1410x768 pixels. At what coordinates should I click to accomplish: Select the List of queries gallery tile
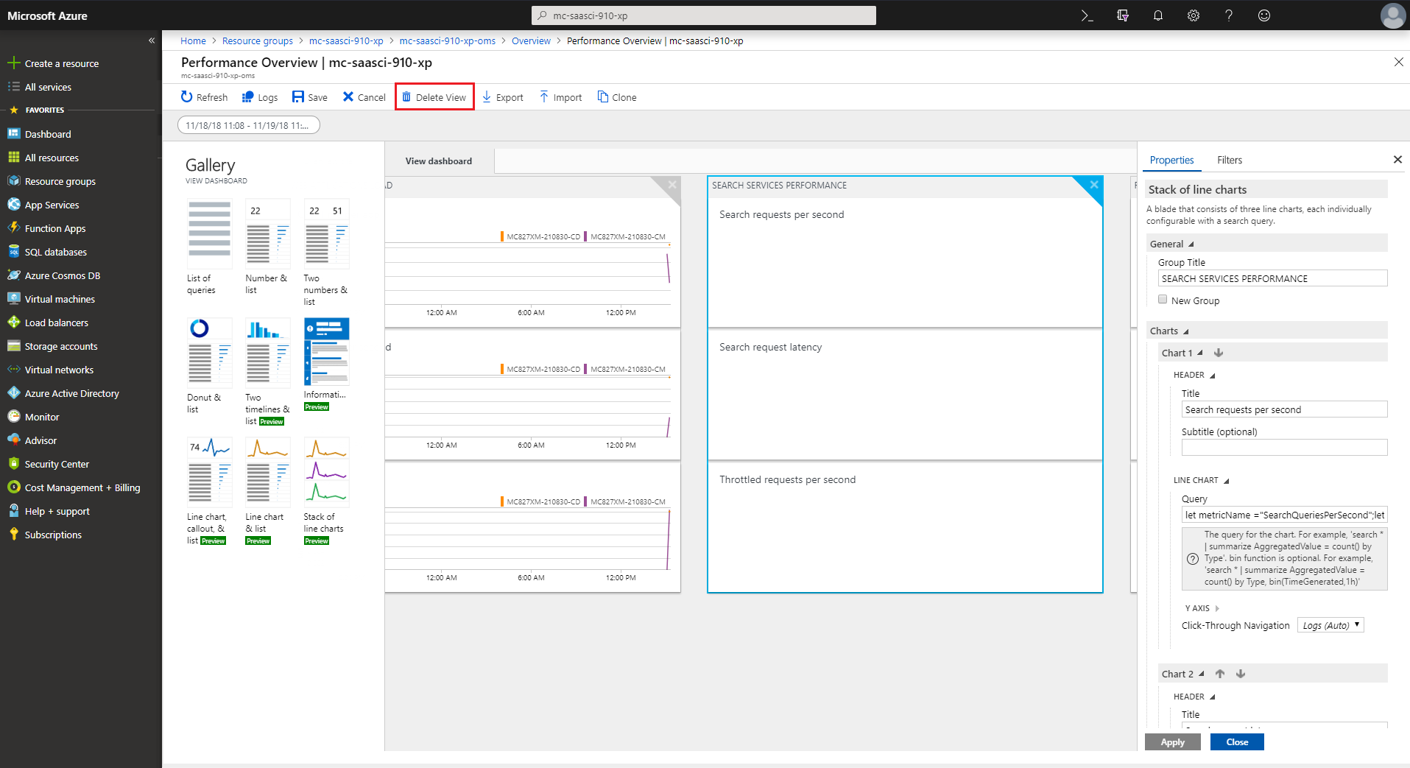tap(209, 247)
